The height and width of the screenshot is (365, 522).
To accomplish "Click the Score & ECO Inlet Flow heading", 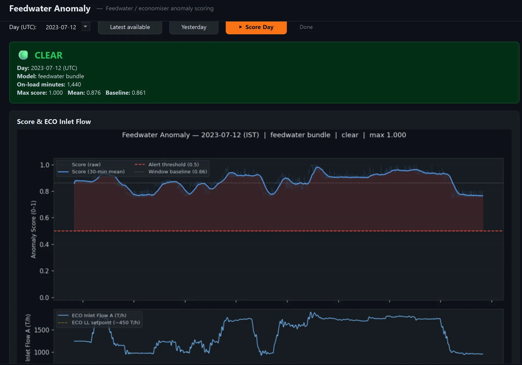I will pos(54,122).
